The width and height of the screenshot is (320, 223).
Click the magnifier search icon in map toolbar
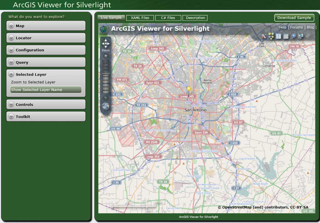pos(293,36)
